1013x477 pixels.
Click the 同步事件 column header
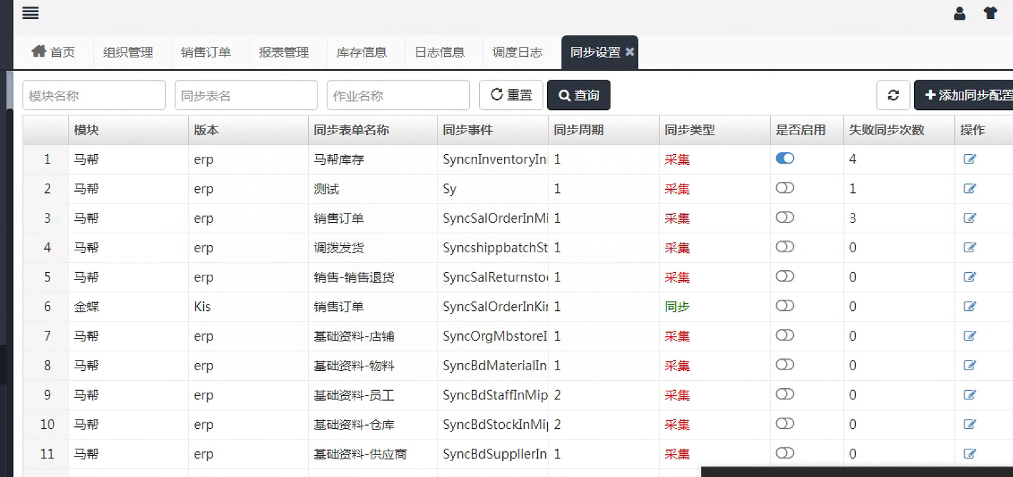coord(493,130)
